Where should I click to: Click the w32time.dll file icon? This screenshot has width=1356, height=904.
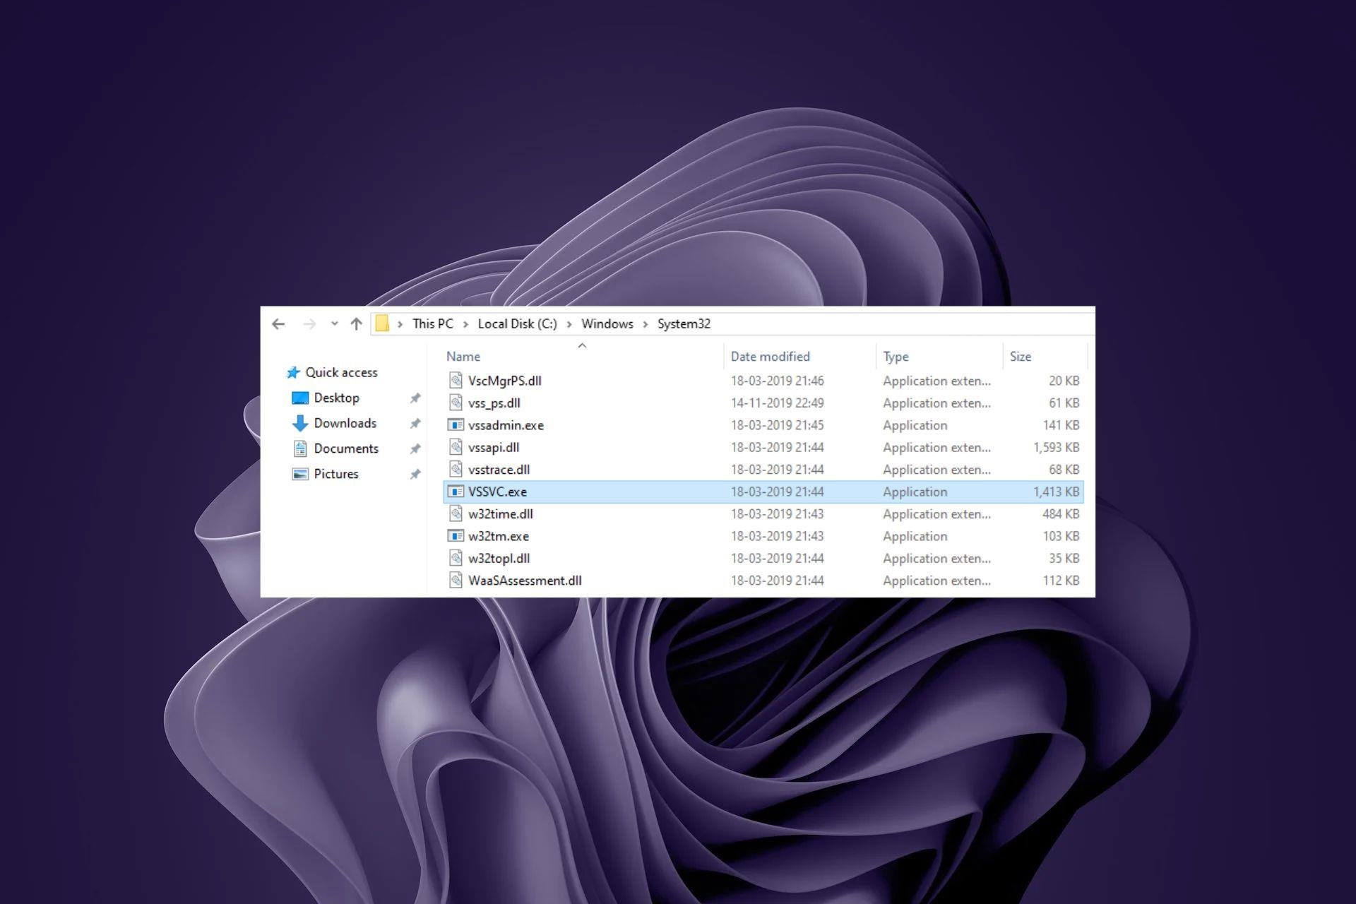point(456,513)
